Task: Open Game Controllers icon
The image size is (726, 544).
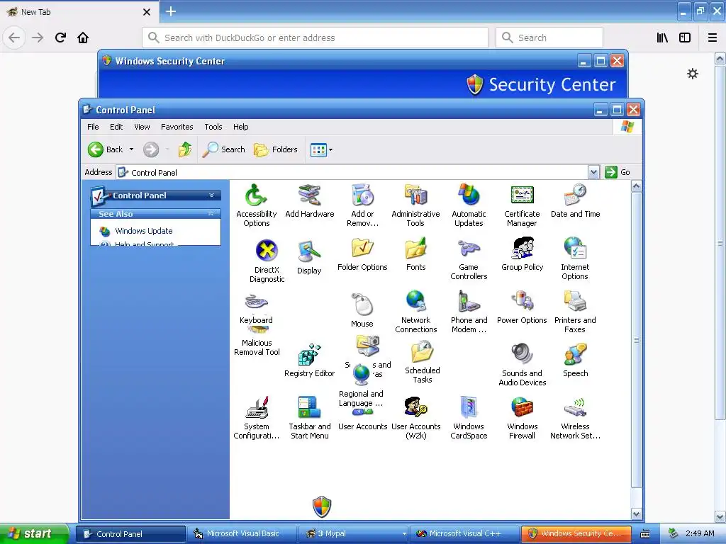Action: (469, 259)
